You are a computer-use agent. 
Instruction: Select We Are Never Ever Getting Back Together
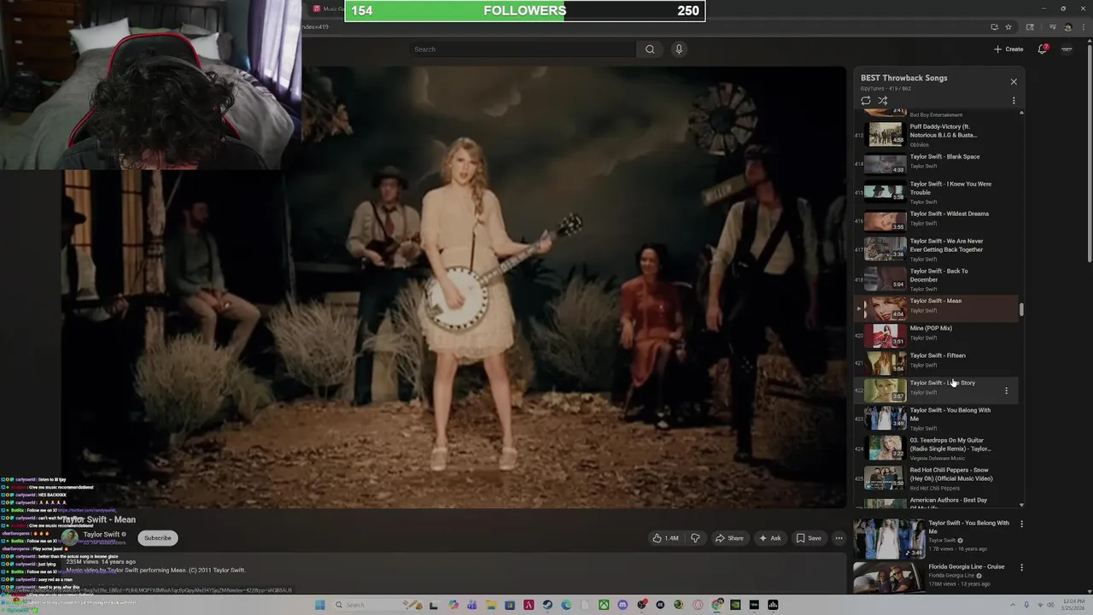(x=937, y=249)
